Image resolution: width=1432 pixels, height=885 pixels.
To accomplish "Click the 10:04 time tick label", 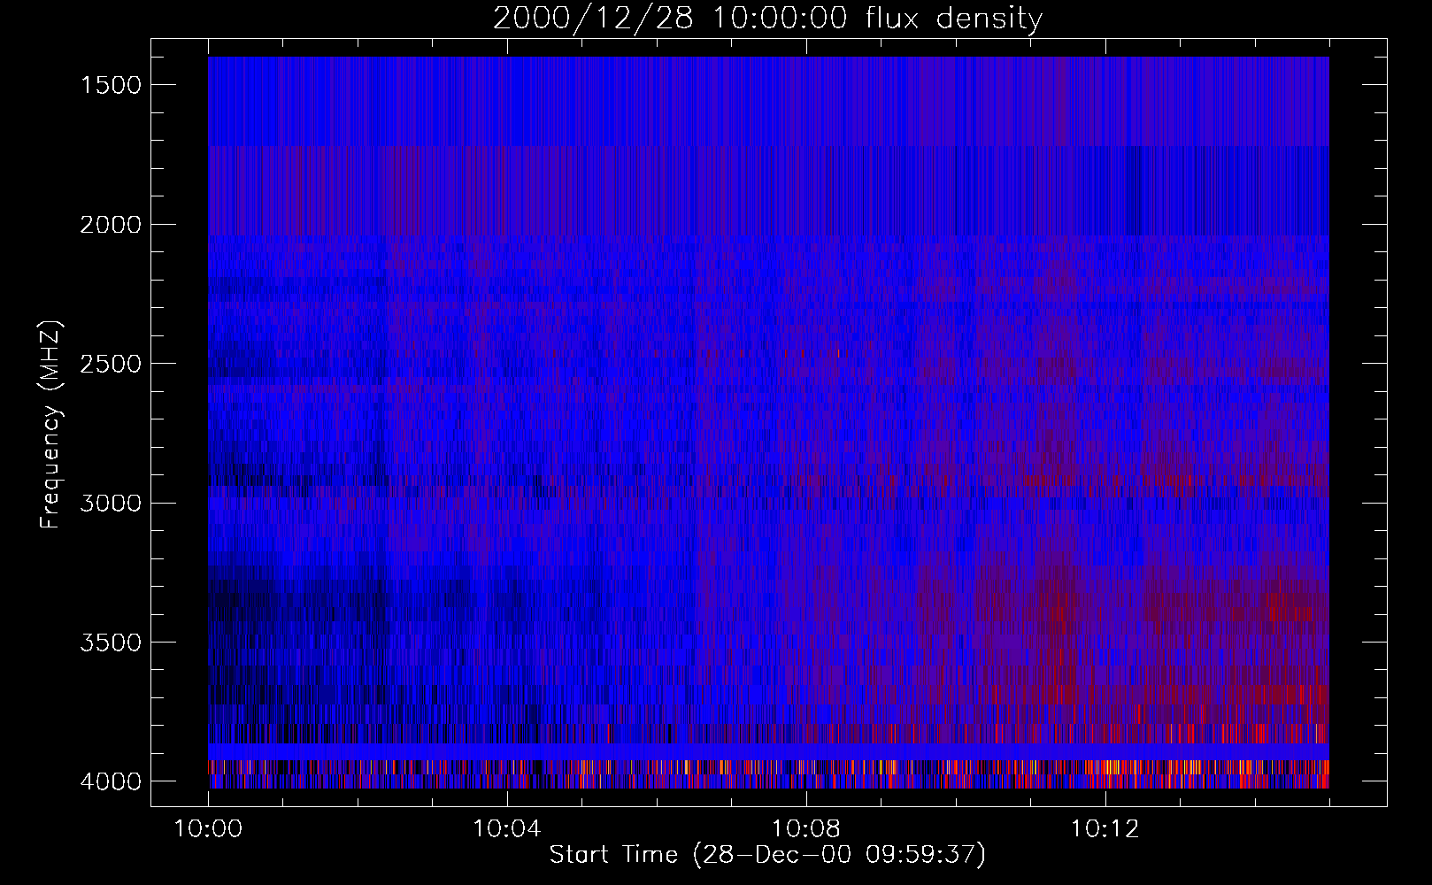I will point(507,829).
